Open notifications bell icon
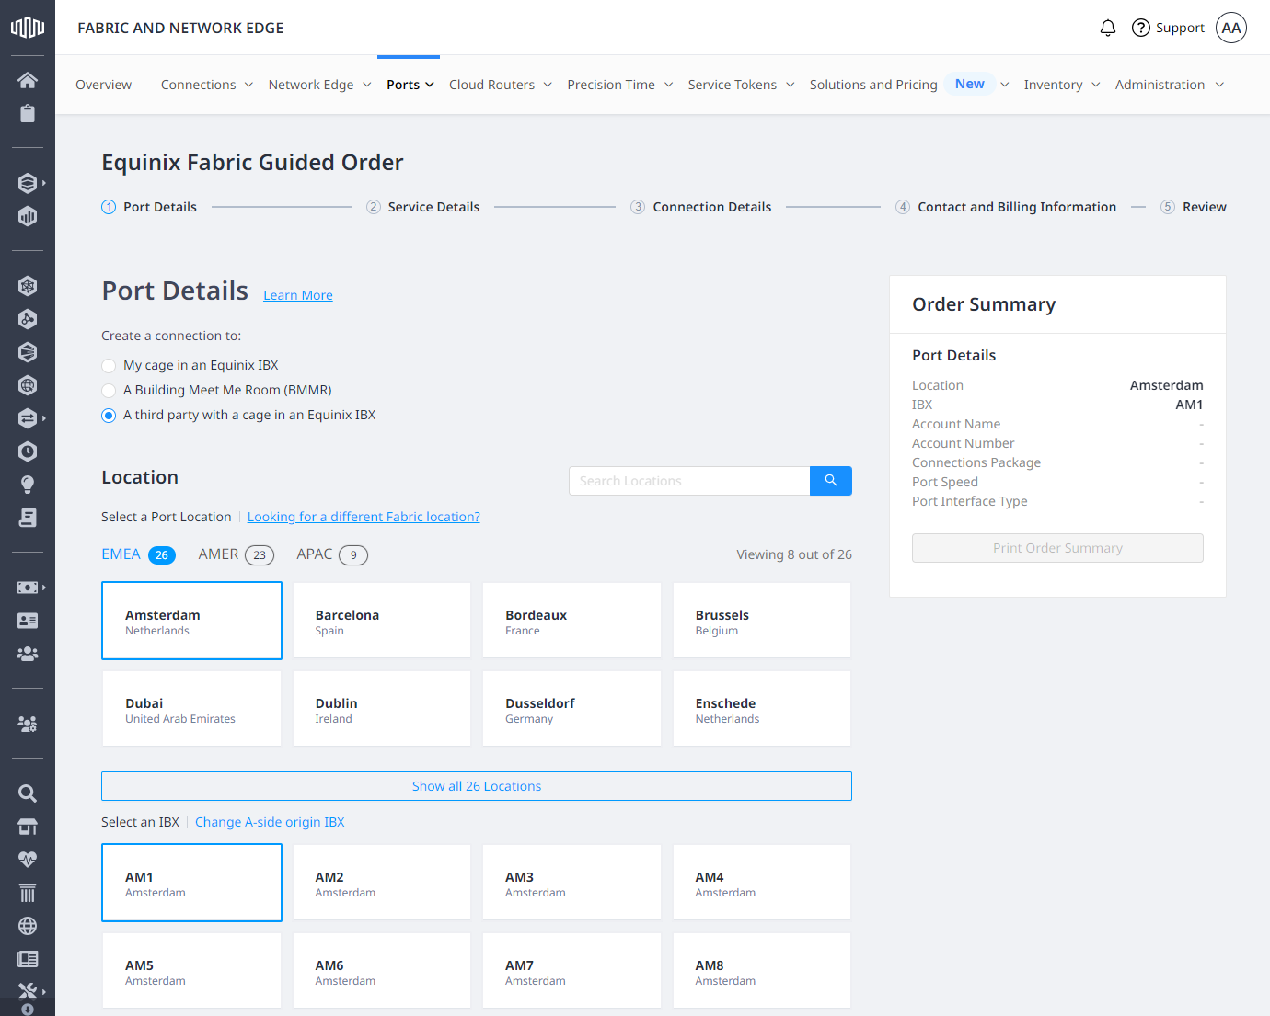This screenshot has height=1016, width=1270. tap(1108, 28)
